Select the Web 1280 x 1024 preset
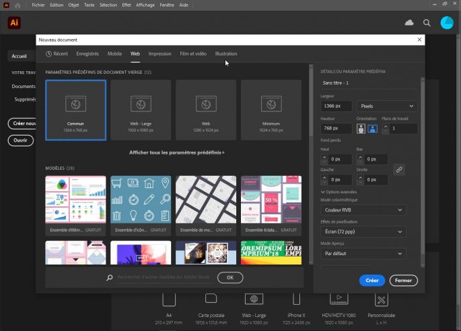The width and height of the screenshot is (461, 331). (206, 110)
